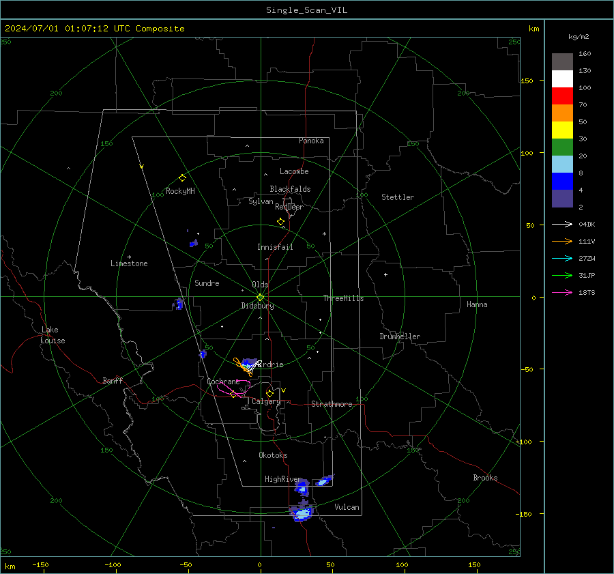Click the cyan 27ZW arrow in legend

(562, 258)
